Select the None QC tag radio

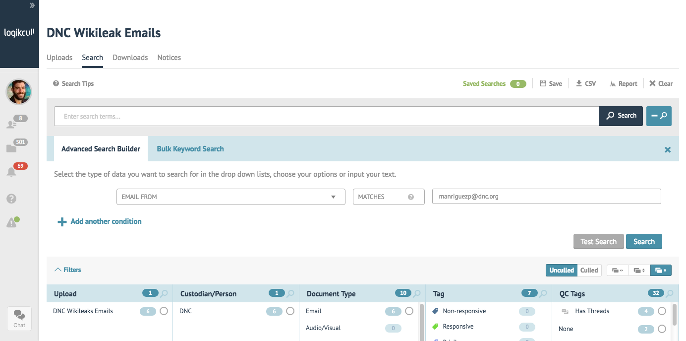pos(662,329)
